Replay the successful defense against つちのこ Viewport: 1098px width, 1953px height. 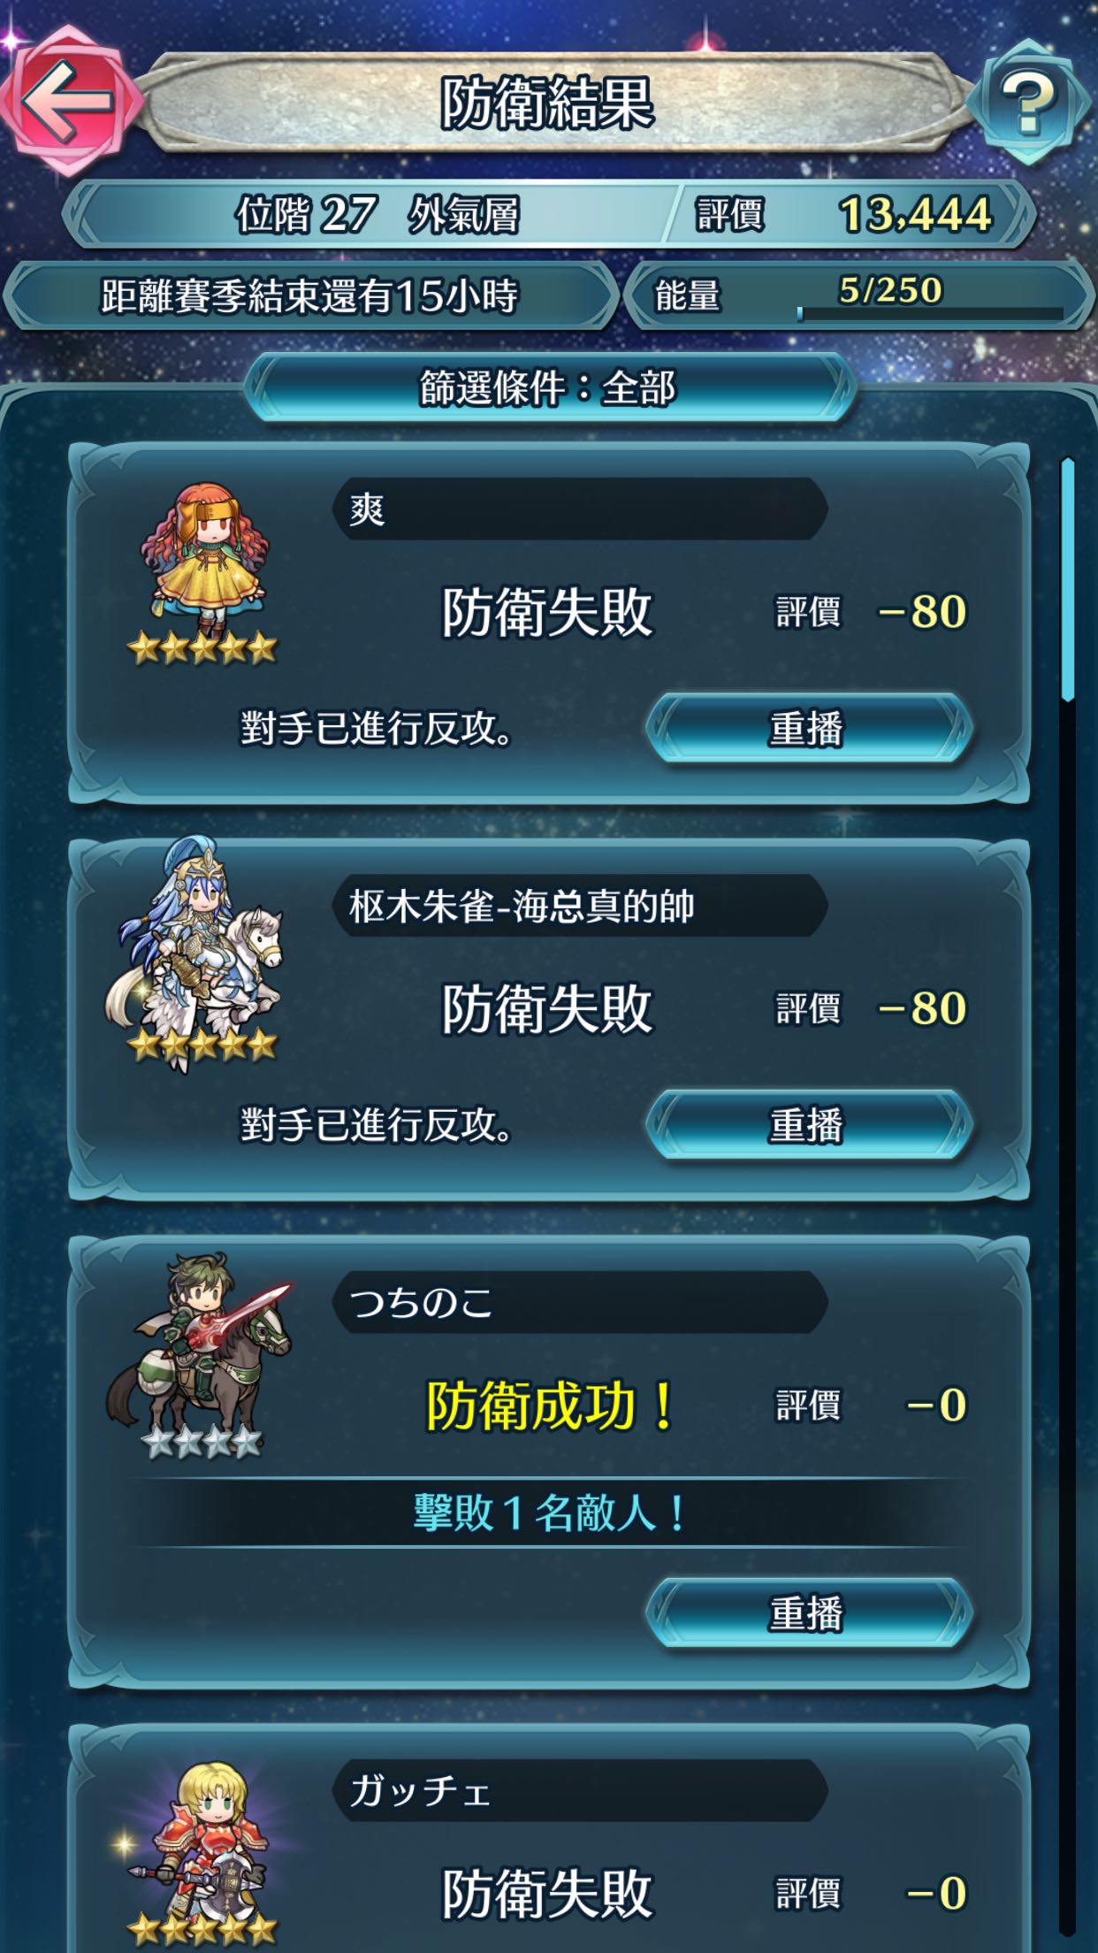click(808, 1612)
